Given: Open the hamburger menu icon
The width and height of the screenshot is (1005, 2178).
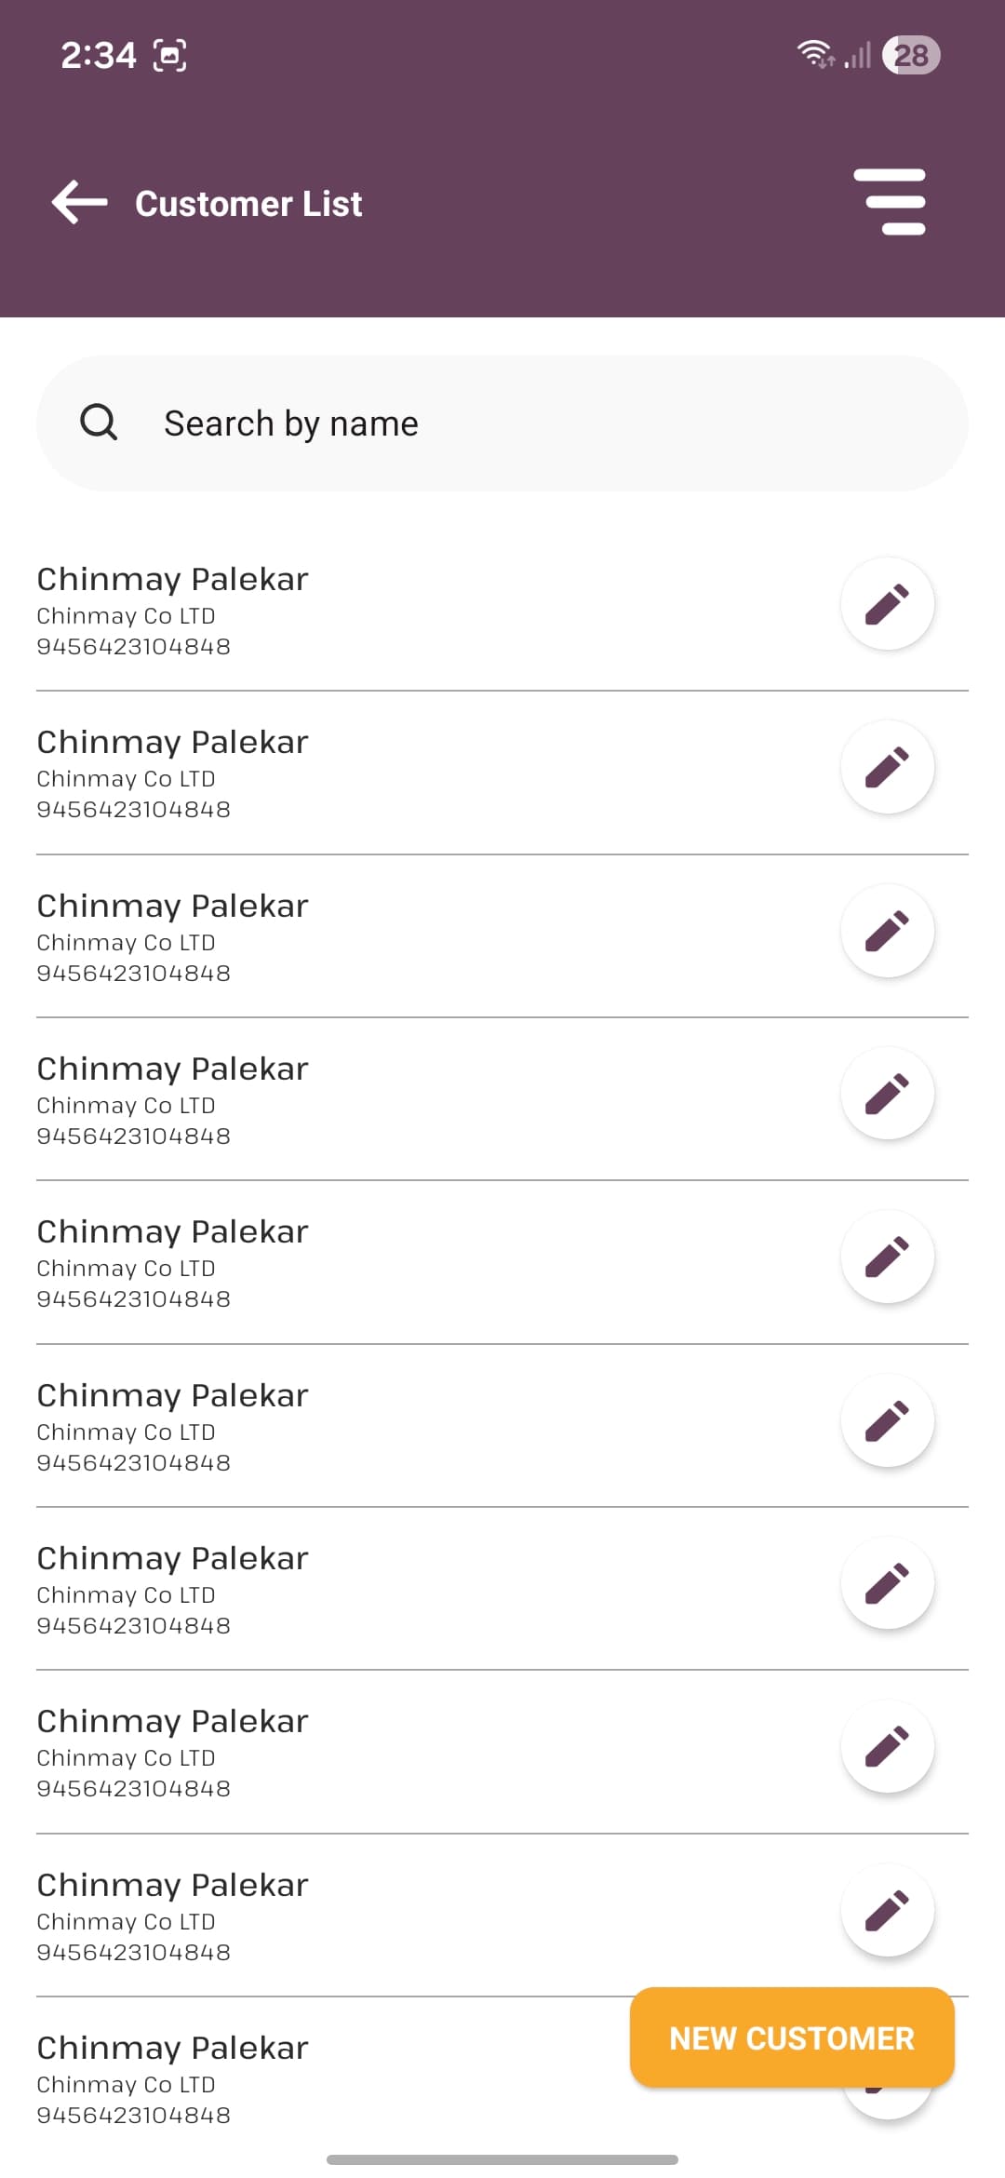Looking at the screenshot, I should click(890, 202).
